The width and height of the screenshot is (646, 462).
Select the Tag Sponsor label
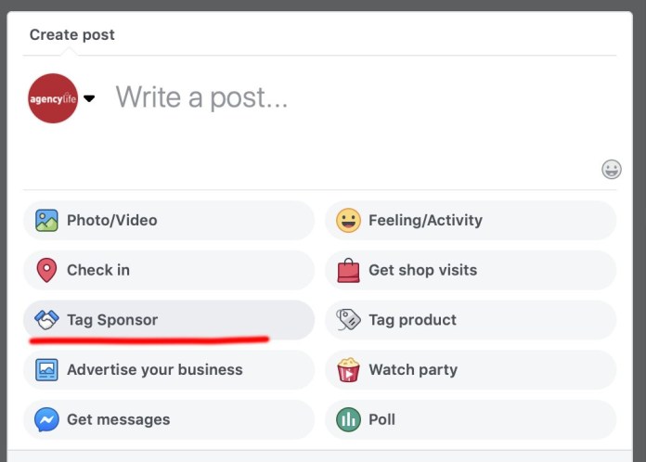[x=112, y=320]
